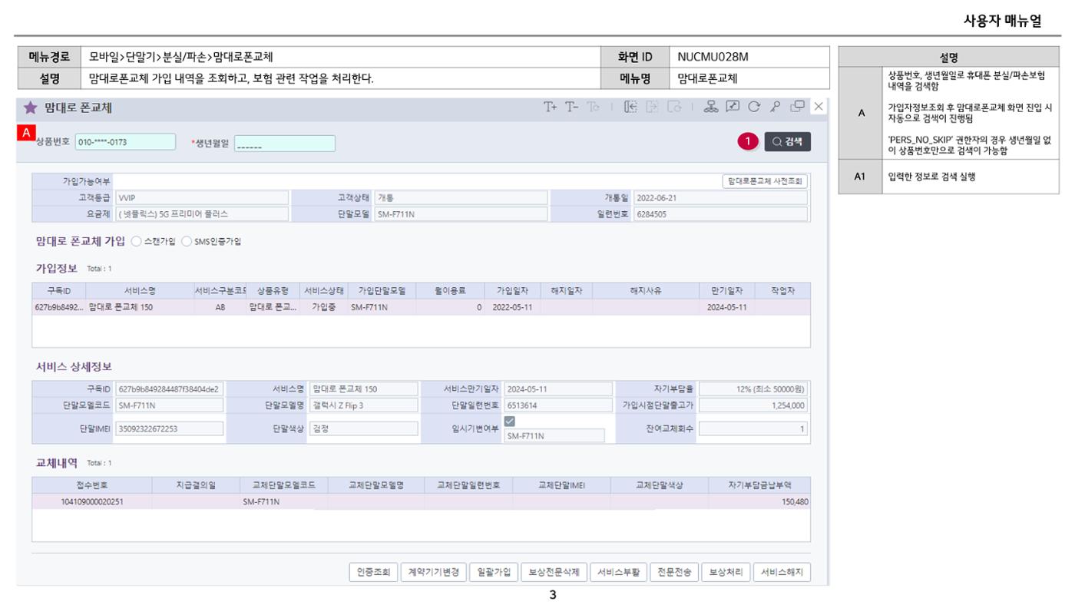Click the grayed panel refresh-box icon

point(674,107)
